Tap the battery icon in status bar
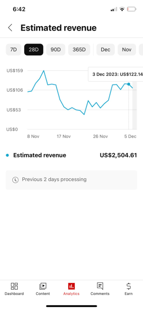Image resolution: width=143 pixels, height=310 pixels. click(x=132, y=9)
